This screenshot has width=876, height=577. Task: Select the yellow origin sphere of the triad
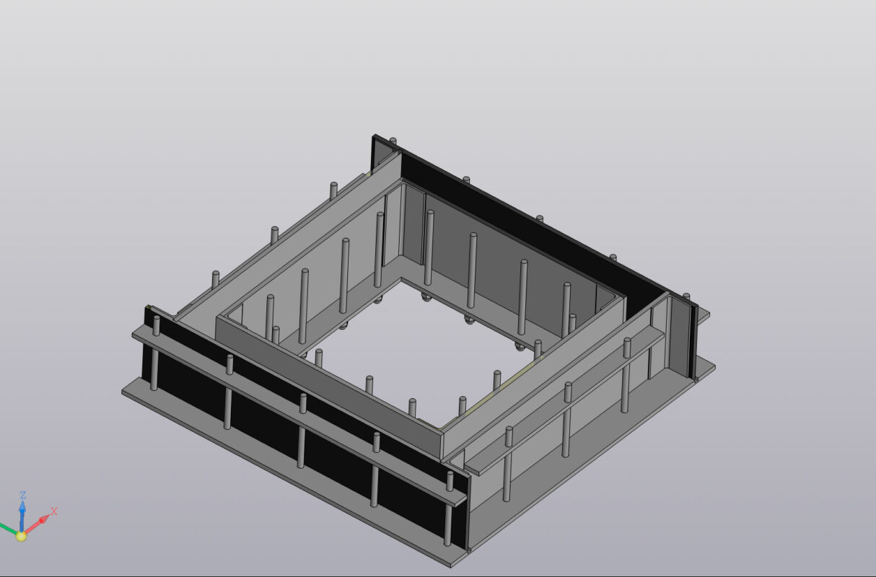point(21,535)
